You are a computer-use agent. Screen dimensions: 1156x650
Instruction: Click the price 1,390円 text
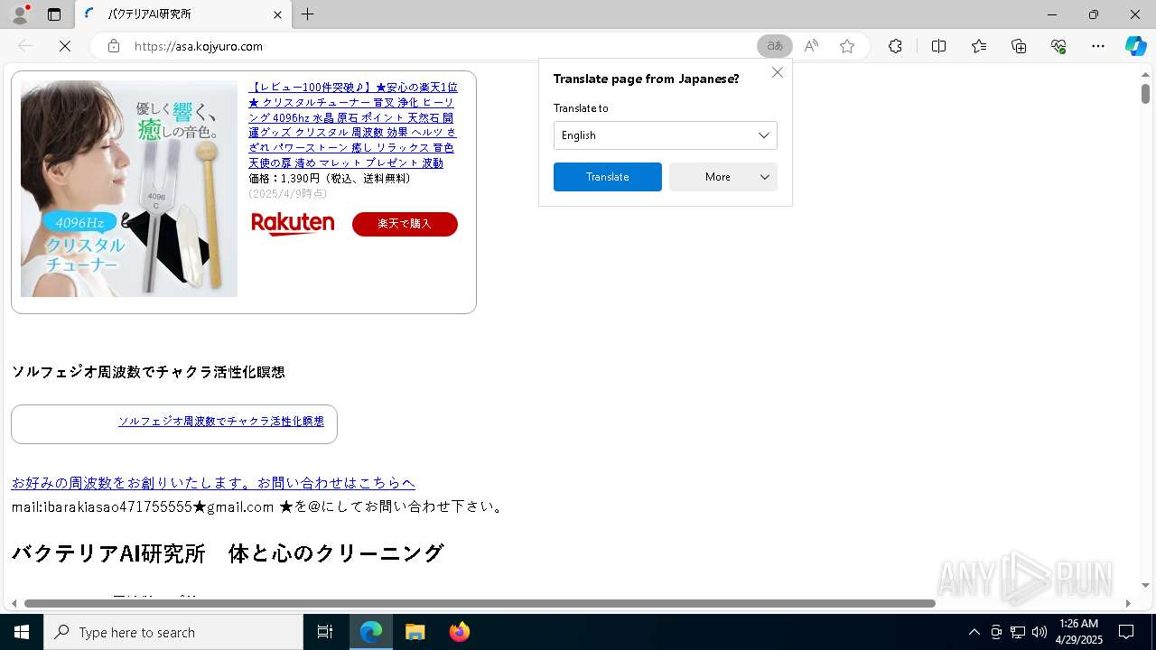point(330,179)
